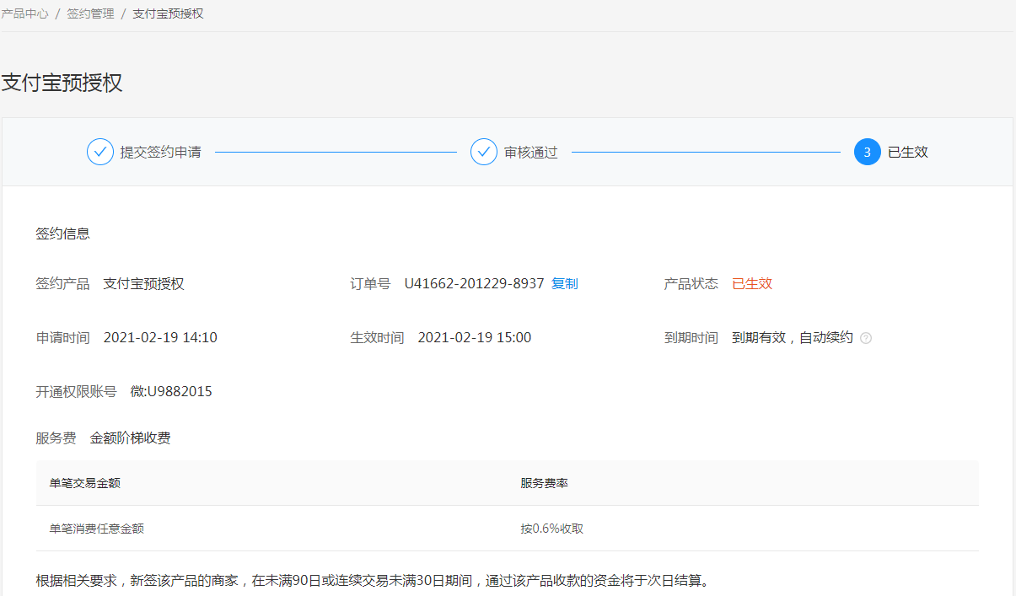Click the 到期有效，自动续约 text

[x=793, y=338]
